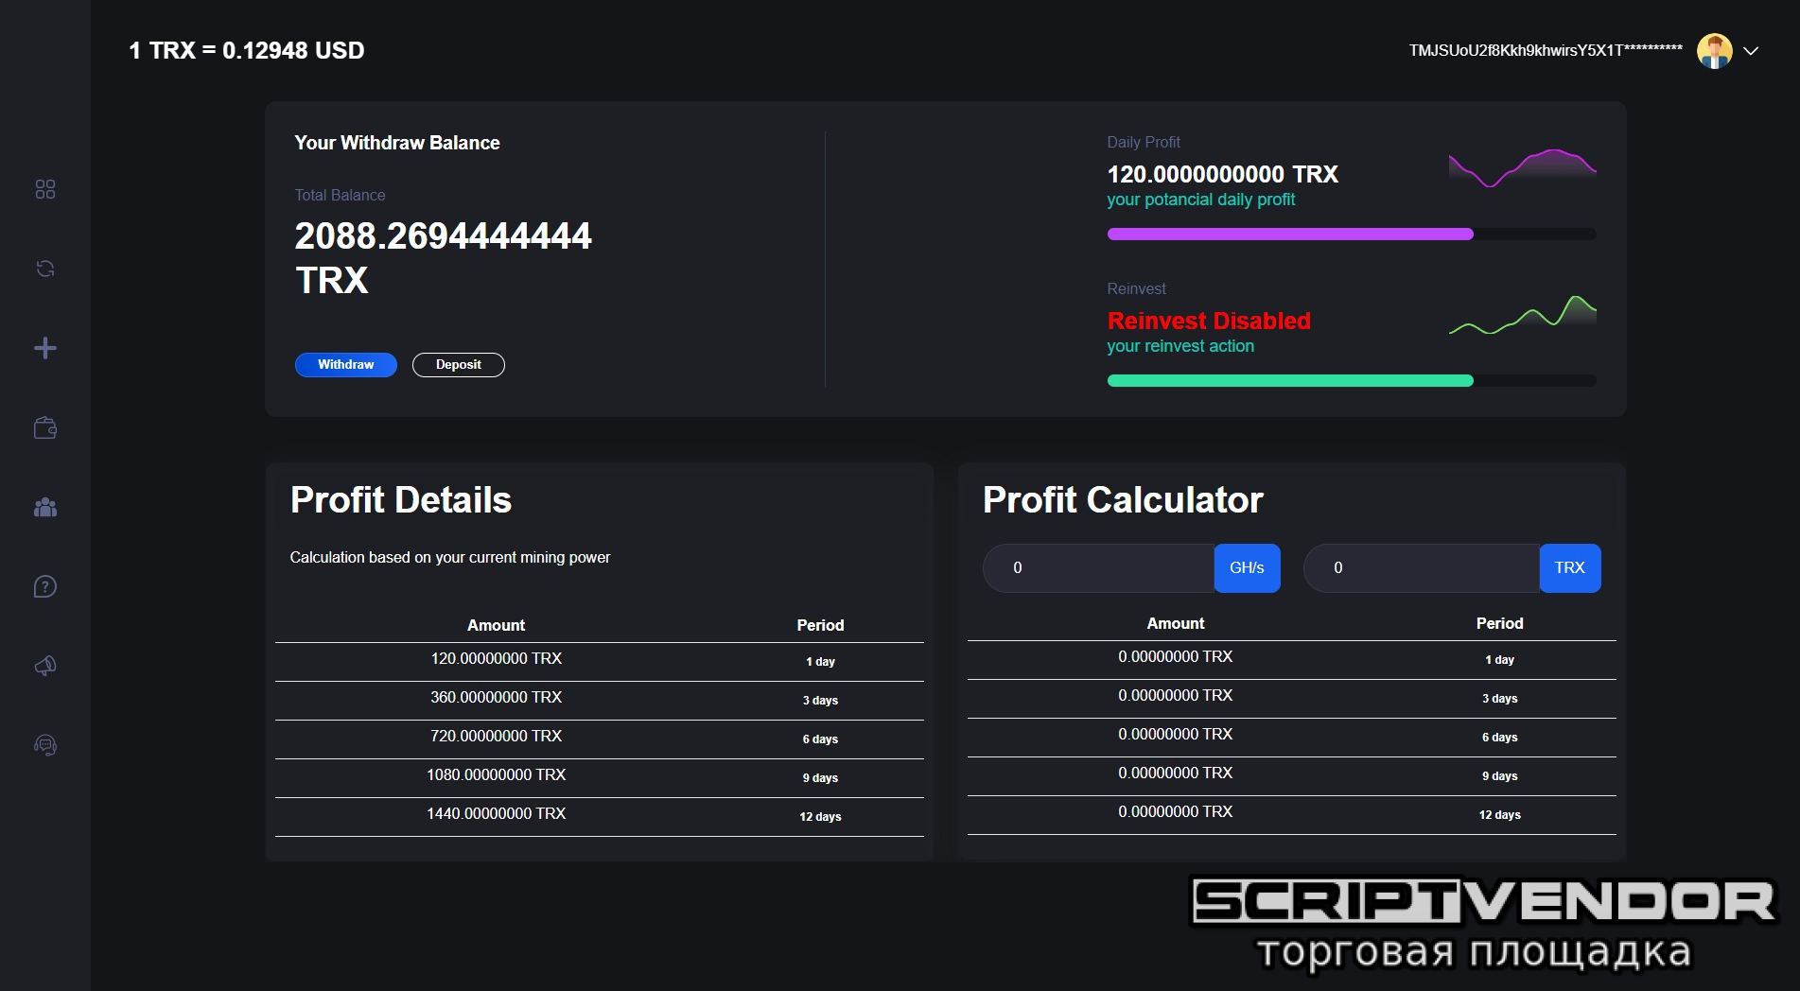Click the 'Profit Calculator' heading
The width and height of the screenshot is (1800, 991).
coord(1123,499)
